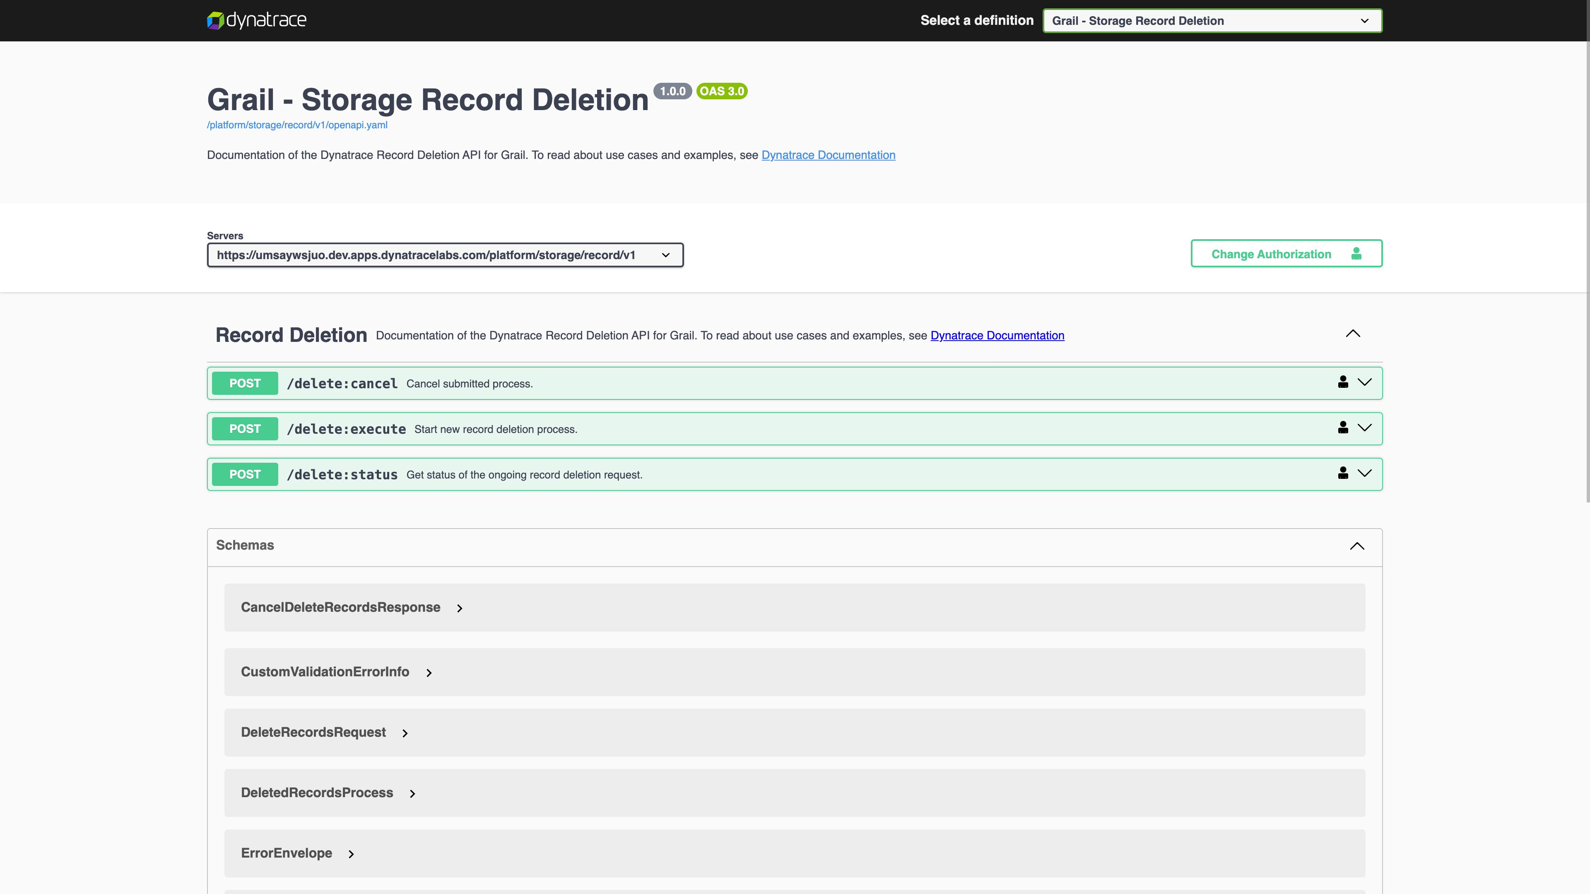The height and width of the screenshot is (894, 1590).
Task: Open Dynatrace Documentation link in Record Deletion section
Action: click(997, 336)
